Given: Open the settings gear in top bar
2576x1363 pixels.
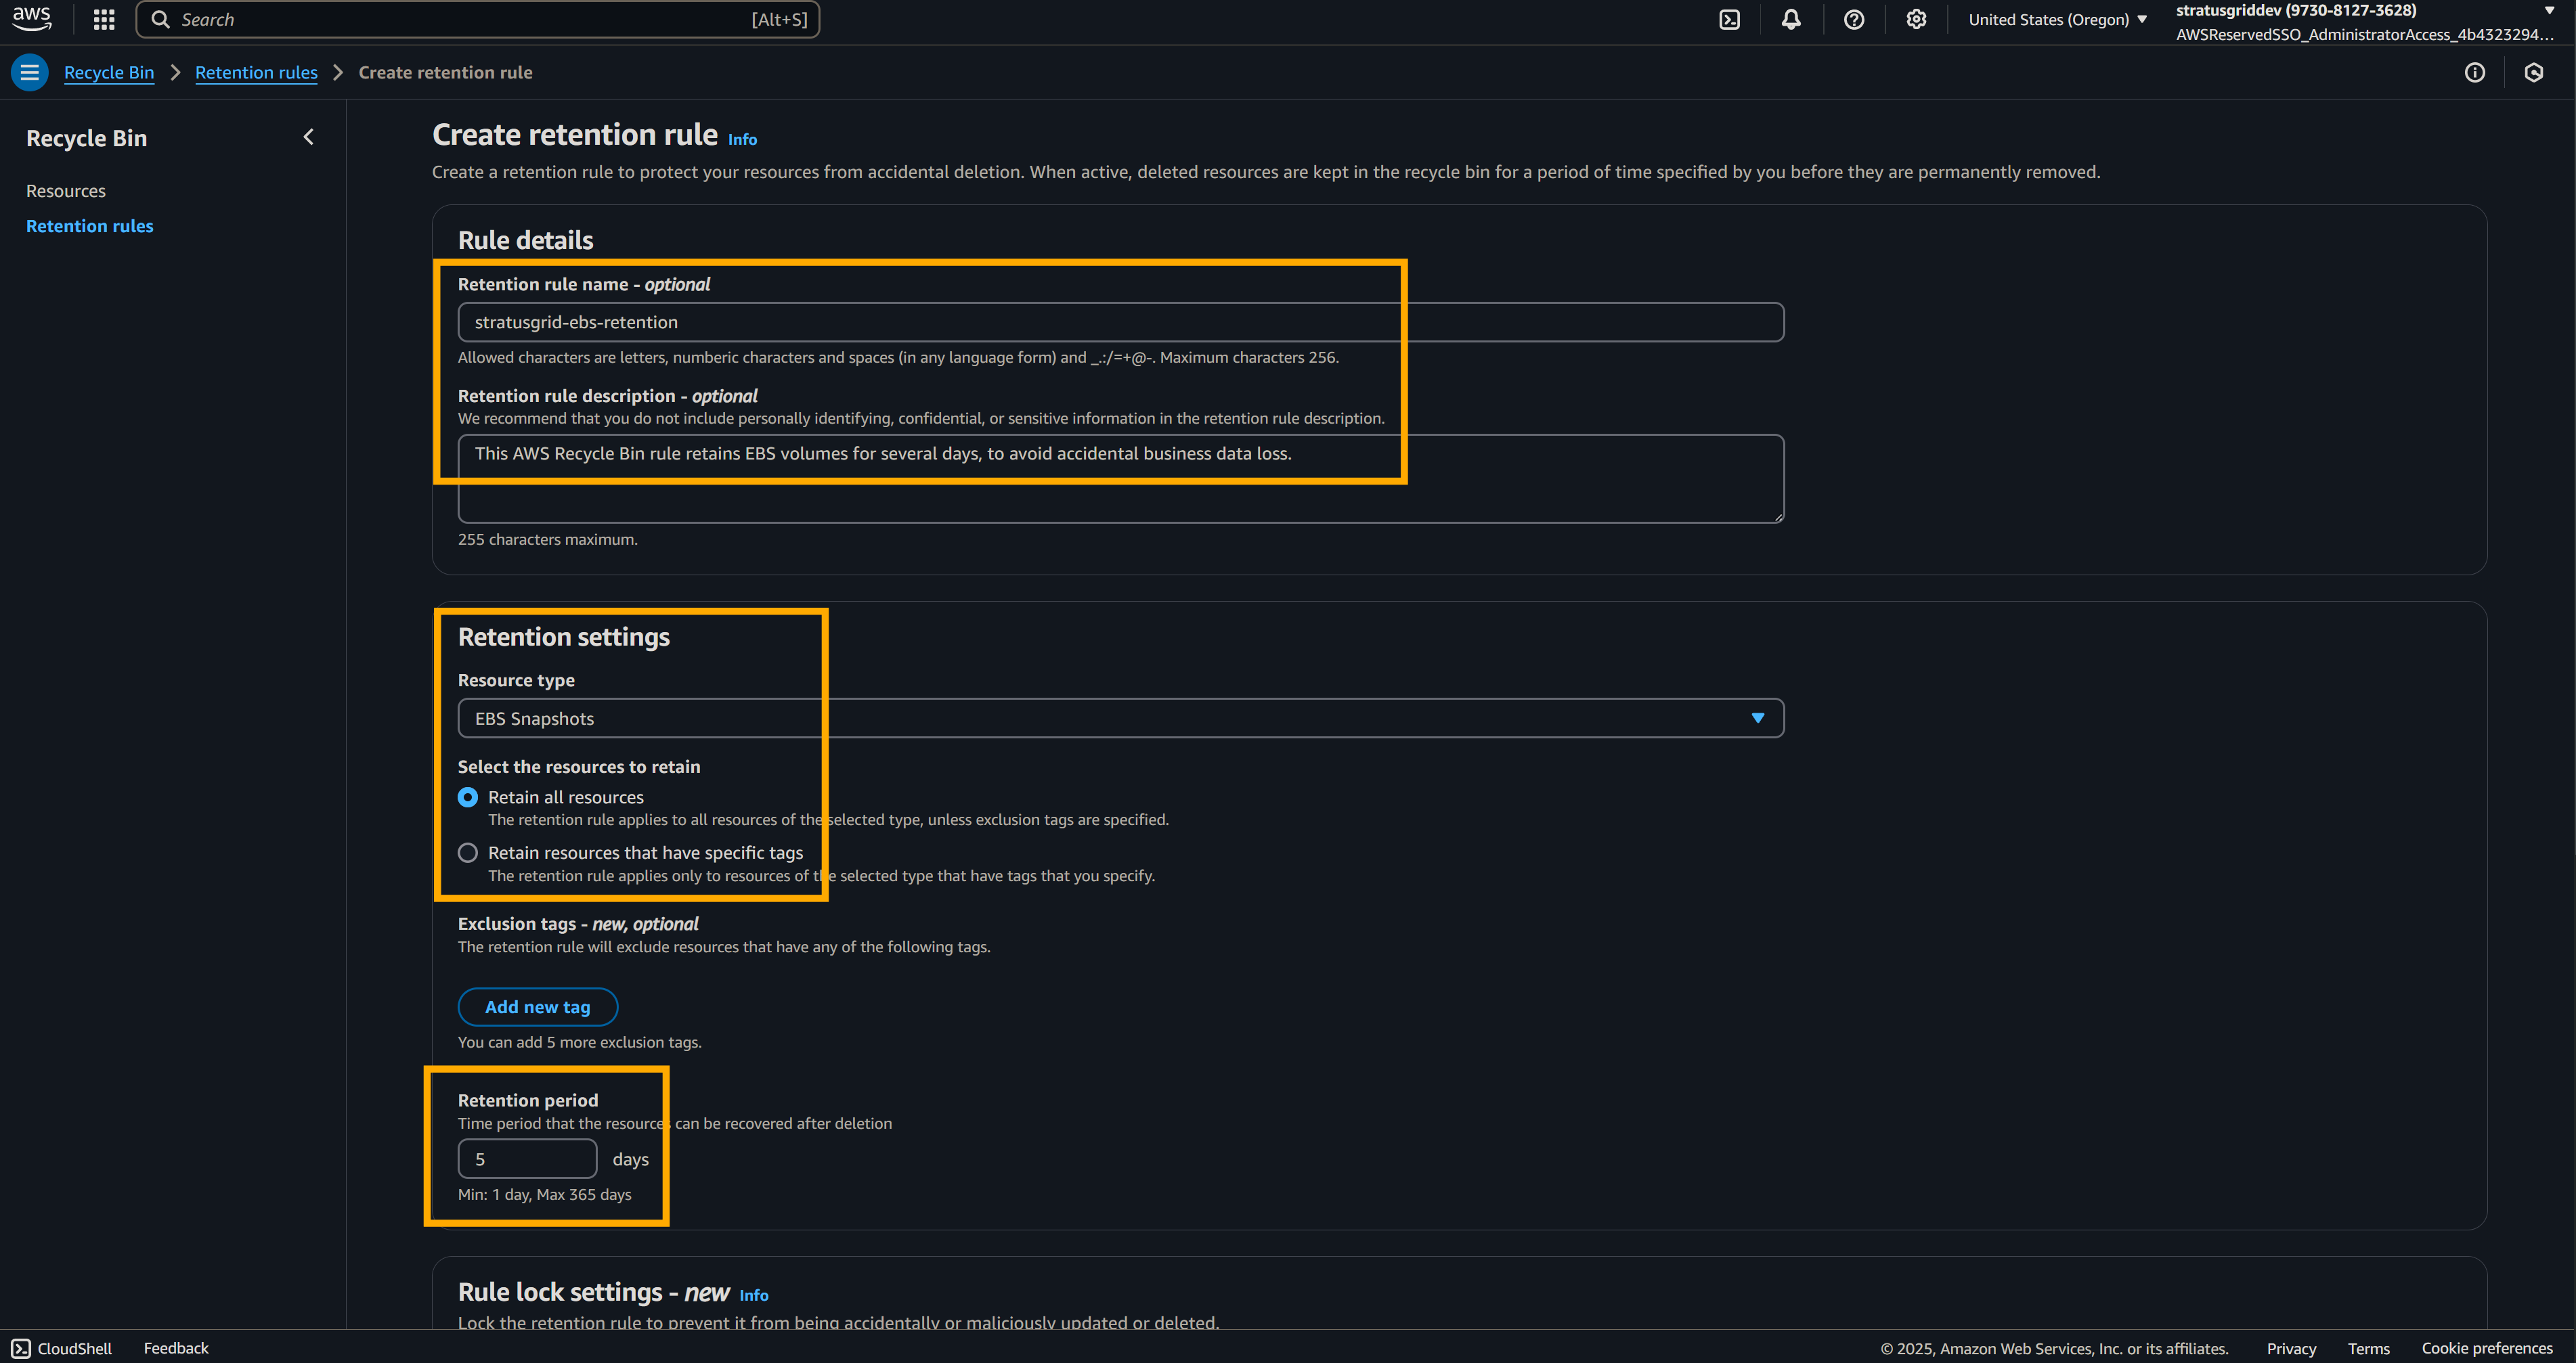Looking at the screenshot, I should [x=1915, y=19].
